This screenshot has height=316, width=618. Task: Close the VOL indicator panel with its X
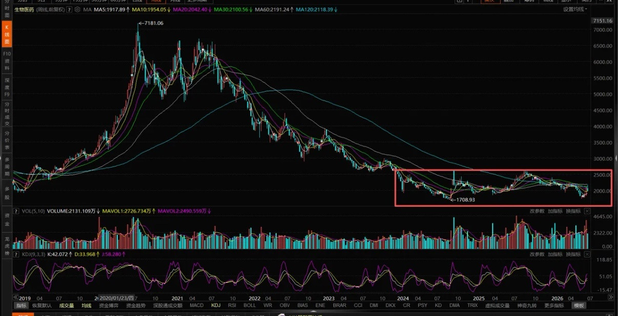pos(587,211)
